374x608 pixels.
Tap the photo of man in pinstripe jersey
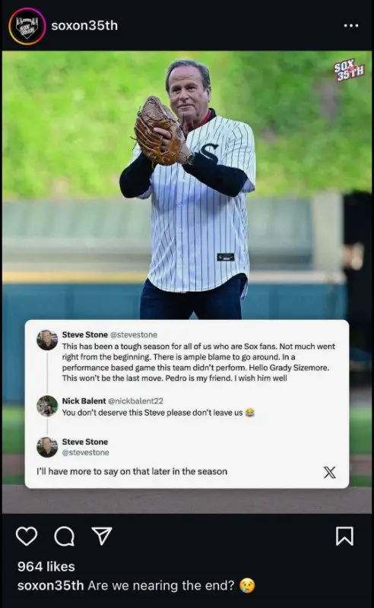point(187,186)
